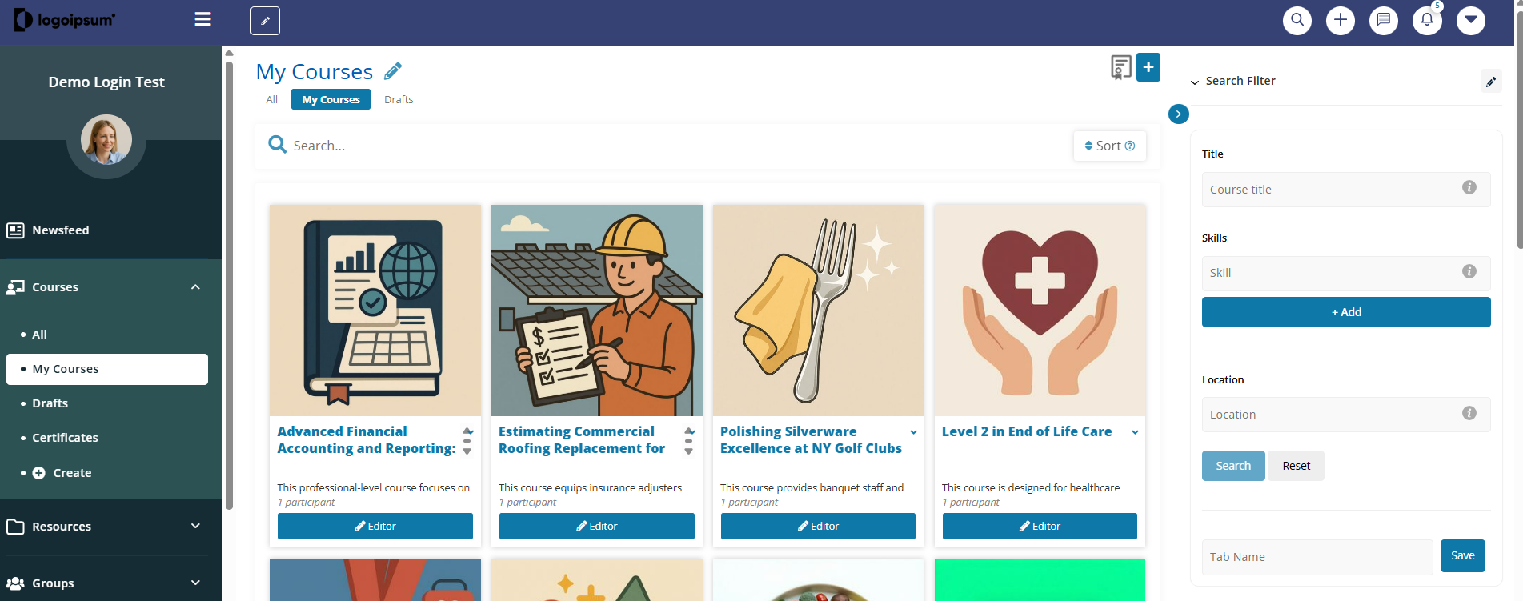1523x601 pixels.
Task: Click the blue plus add-course button
Action: click(x=1148, y=67)
